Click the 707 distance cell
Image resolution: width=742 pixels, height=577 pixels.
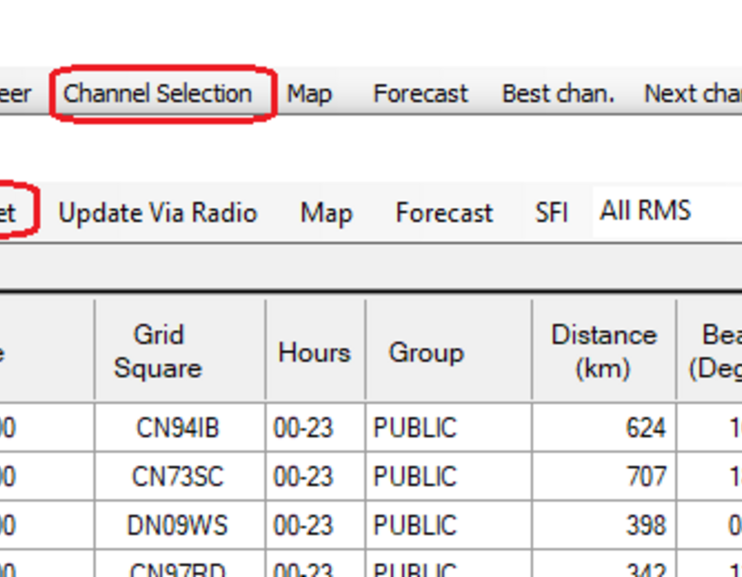coord(603,476)
